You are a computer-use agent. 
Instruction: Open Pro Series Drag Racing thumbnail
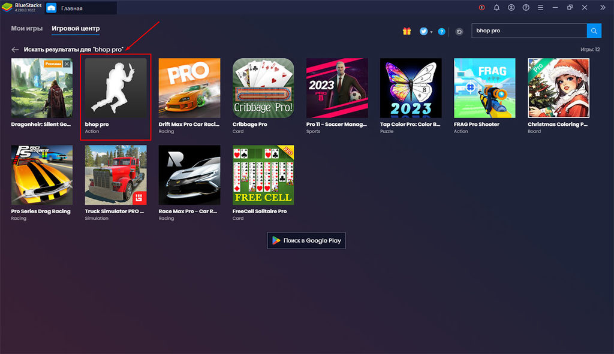(x=42, y=175)
